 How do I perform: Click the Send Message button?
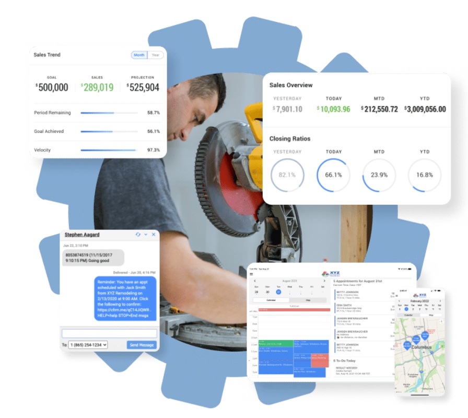[142, 345]
